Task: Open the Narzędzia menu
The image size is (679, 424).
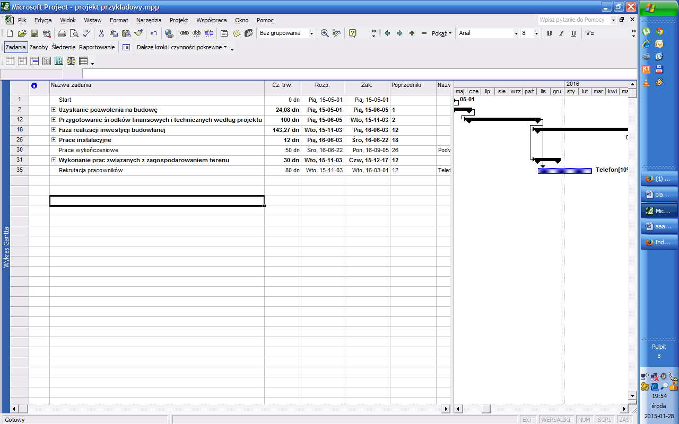Action: (149, 20)
